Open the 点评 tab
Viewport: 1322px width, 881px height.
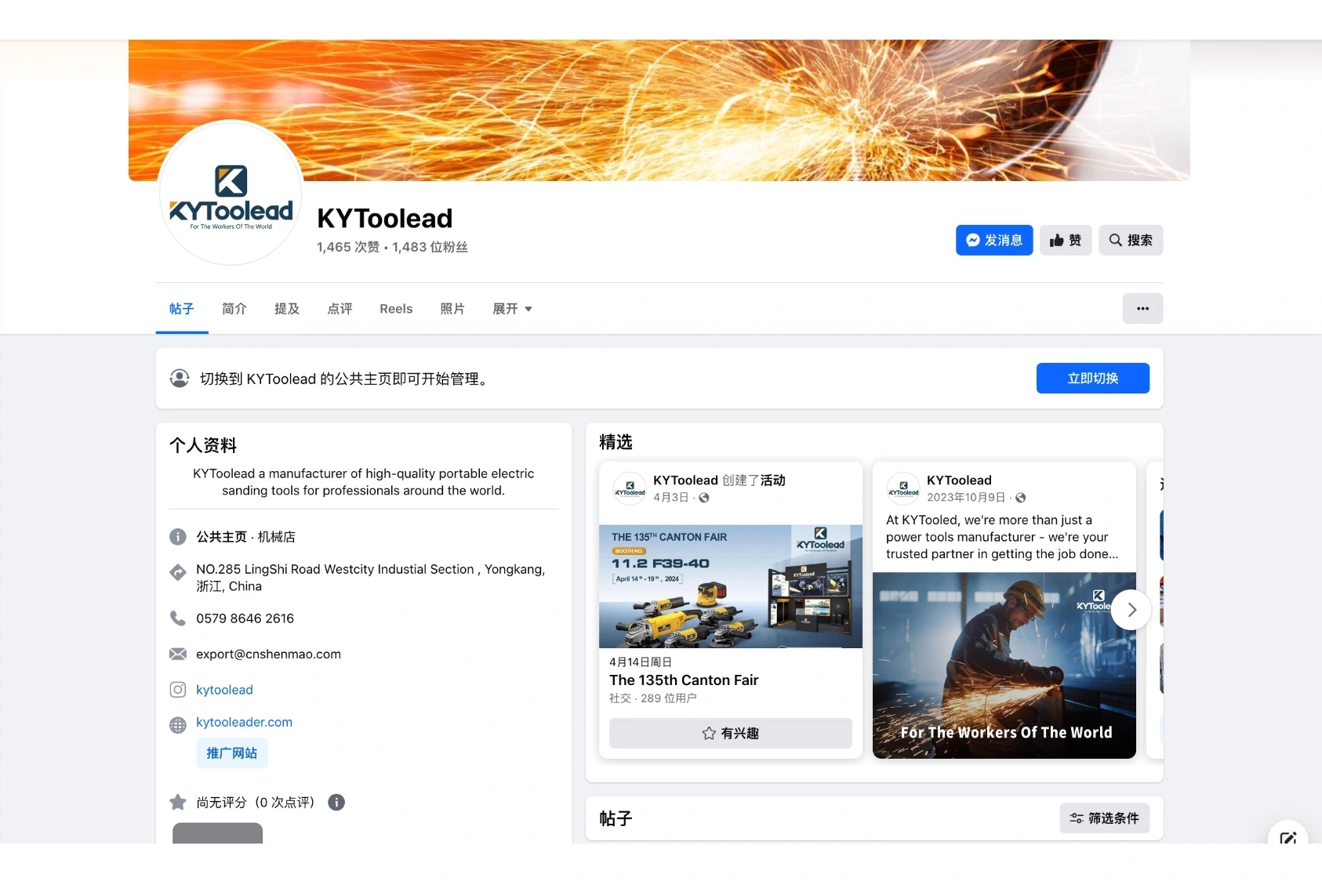pos(340,309)
